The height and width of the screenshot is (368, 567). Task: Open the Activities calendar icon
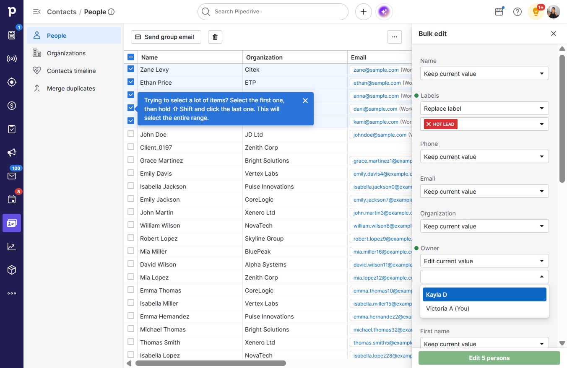coord(12,200)
